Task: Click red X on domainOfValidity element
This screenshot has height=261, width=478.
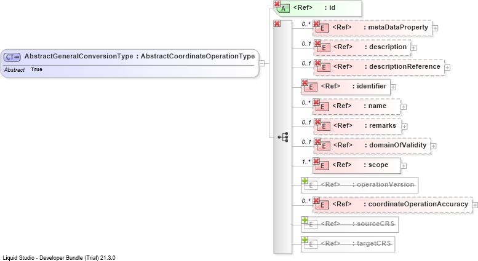Action: tap(317, 141)
